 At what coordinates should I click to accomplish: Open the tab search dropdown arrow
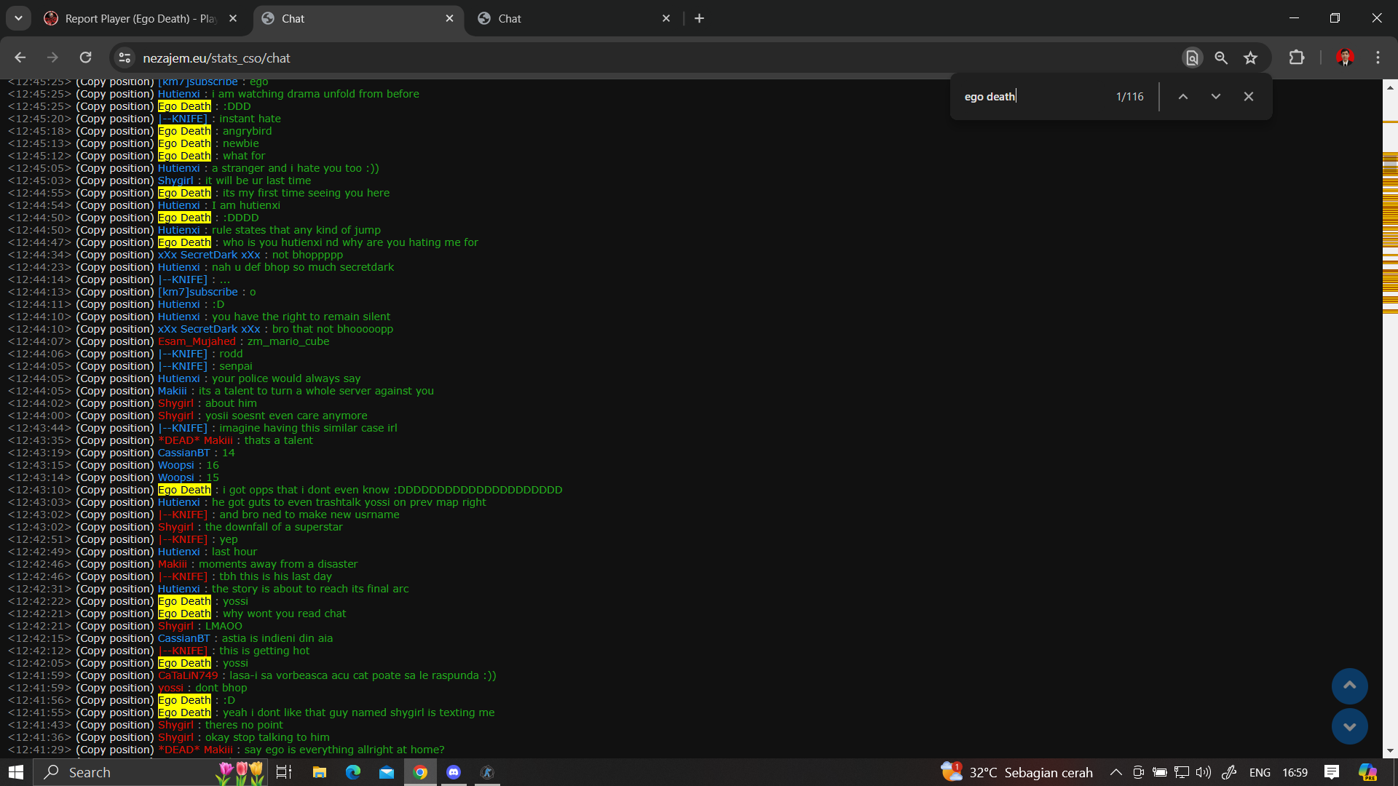[18, 18]
